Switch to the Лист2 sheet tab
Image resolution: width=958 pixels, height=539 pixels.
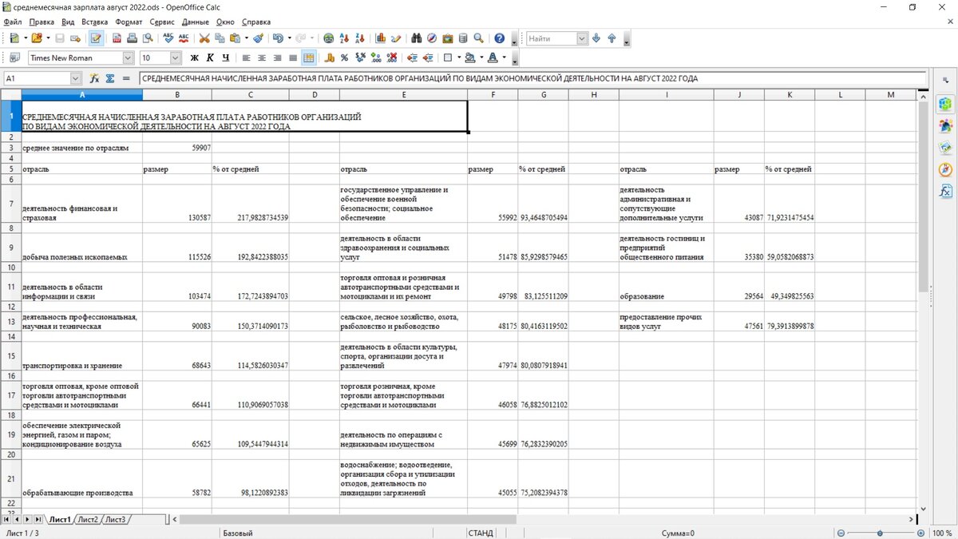pos(88,519)
